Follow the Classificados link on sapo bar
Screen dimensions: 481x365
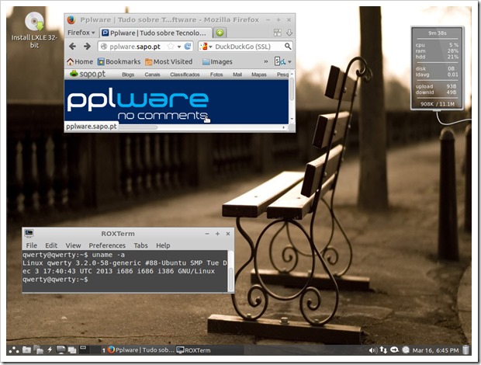[185, 75]
